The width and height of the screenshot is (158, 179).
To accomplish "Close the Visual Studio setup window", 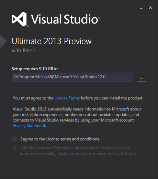I will coord(150,8).
